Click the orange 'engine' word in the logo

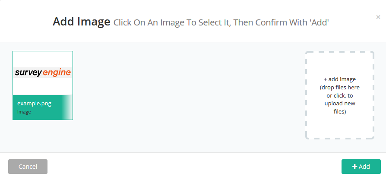57,73
